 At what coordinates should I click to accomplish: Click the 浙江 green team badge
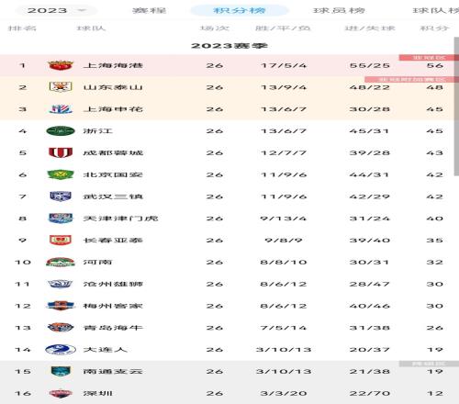[x=61, y=131]
